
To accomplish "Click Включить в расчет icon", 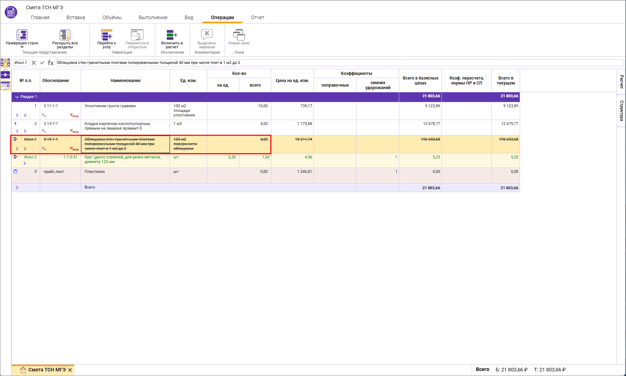I will click(172, 35).
